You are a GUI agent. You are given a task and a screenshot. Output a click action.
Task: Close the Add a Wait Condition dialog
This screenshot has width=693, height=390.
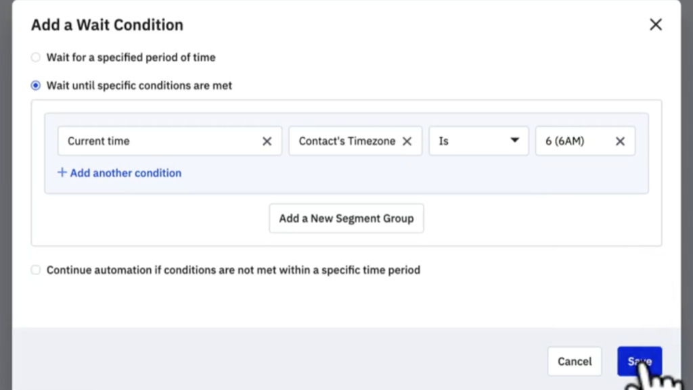point(655,25)
